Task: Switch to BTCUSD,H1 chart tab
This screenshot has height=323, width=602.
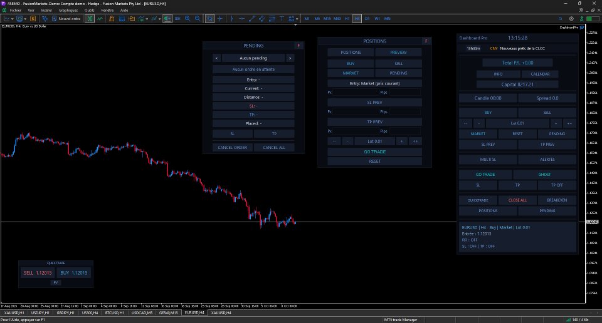Action: (114, 312)
